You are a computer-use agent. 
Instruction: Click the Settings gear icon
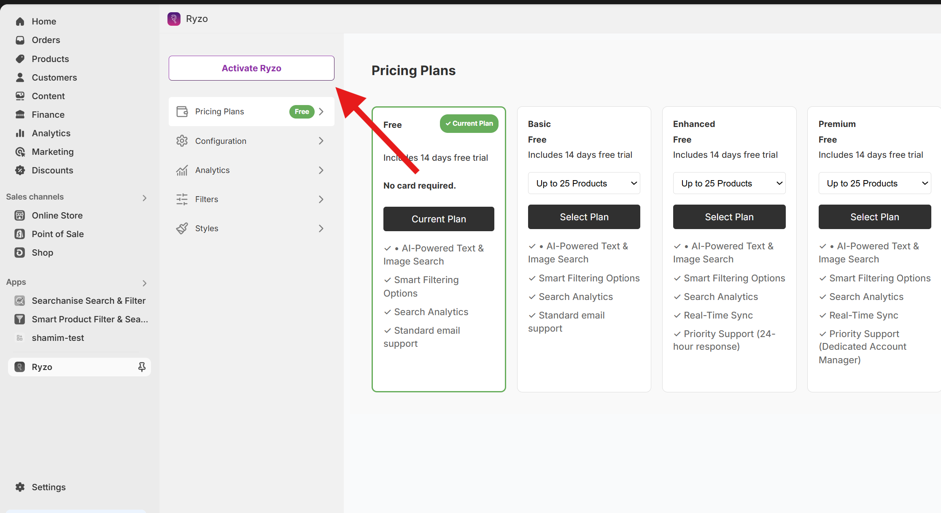coord(20,487)
